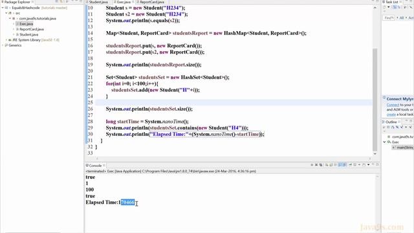Viewport: 414px width, 233px height.
Task: Maximize the Console view
Action: (x=378, y=164)
